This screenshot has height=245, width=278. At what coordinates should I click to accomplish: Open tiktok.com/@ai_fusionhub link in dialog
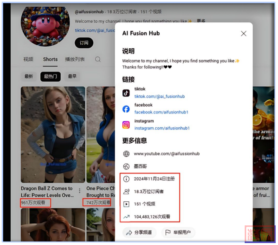pyautogui.click(x=159, y=97)
